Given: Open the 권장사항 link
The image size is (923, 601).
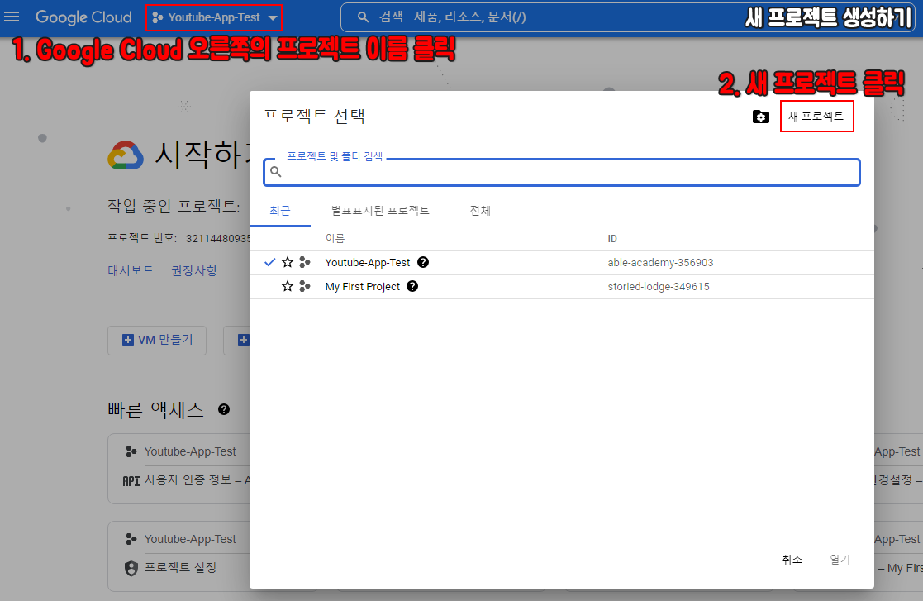Looking at the screenshot, I should tap(194, 271).
